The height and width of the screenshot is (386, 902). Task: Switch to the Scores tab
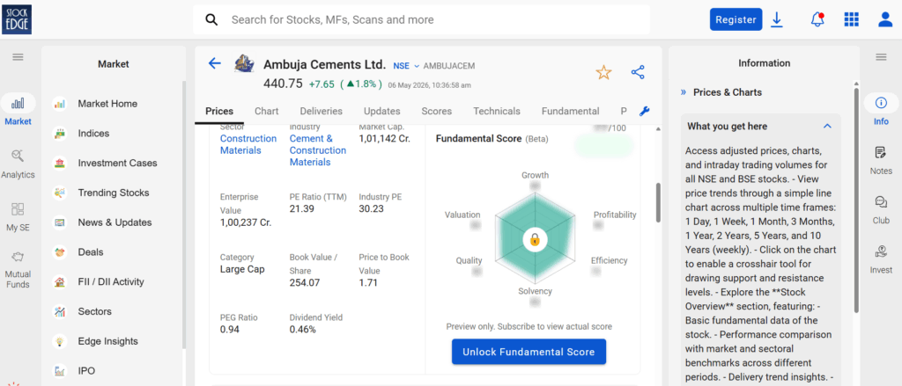[437, 111]
